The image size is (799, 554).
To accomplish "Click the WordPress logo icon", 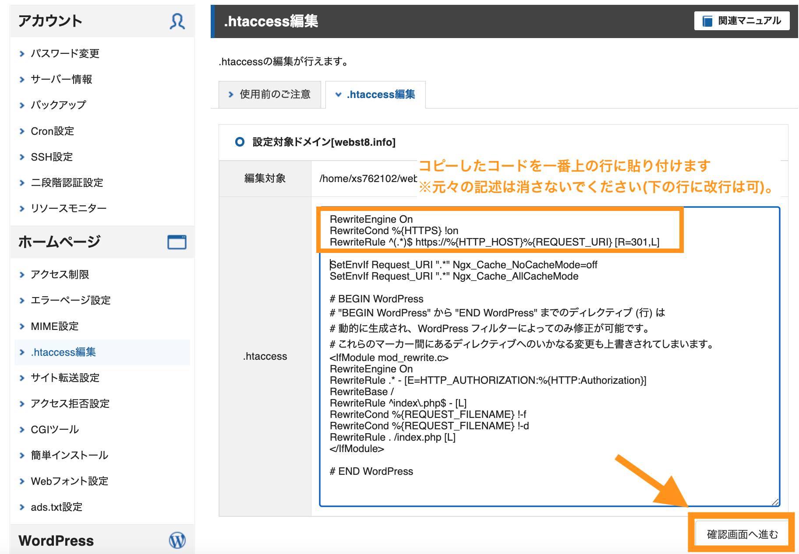I will 177,540.
